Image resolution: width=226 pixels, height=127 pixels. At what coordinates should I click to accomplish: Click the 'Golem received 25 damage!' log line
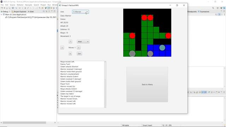[71, 91]
